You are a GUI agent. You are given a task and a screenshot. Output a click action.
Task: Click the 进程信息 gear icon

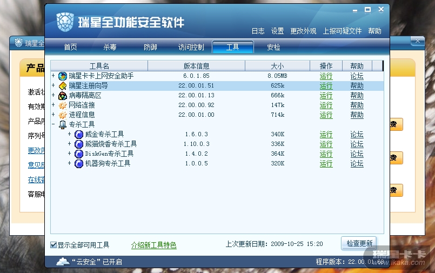(63, 115)
